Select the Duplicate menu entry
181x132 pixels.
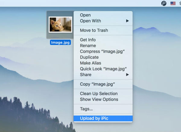(103, 57)
